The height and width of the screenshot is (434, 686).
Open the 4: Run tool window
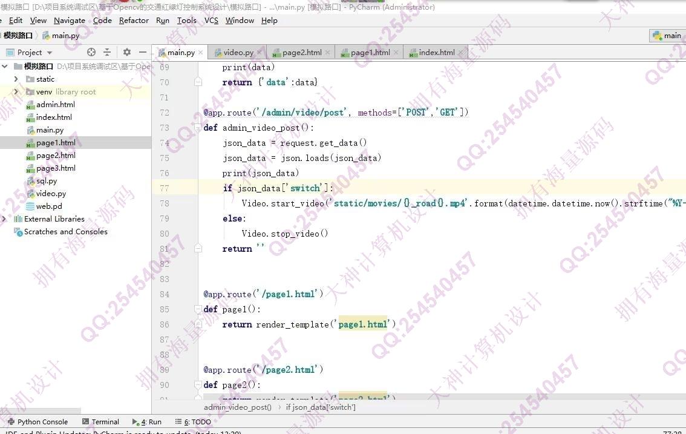pyautogui.click(x=147, y=422)
